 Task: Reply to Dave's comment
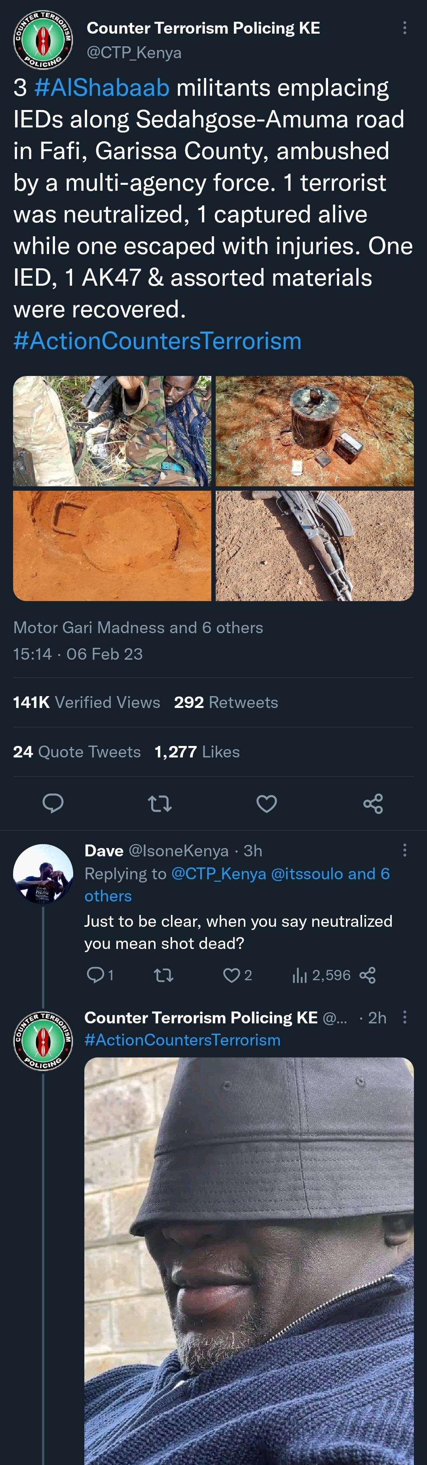pyautogui.click(x=95, y=975)
